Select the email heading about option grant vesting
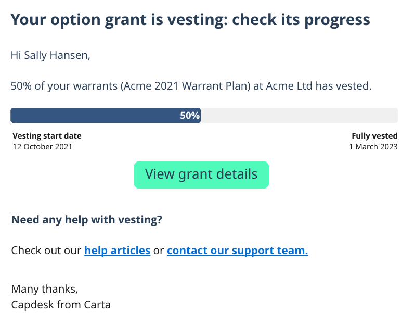 point(190,20)
